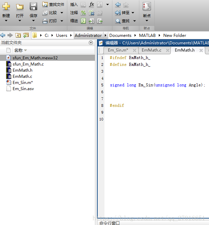This screenshot has height=225, width=209.
Task: Open the New (新建) dropdown arrow
Action: 6,21
